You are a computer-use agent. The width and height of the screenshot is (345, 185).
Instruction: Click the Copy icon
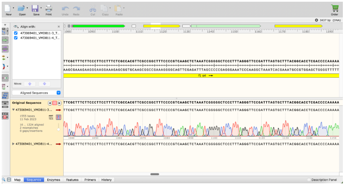pyautogui.click(x=104, y=9)
